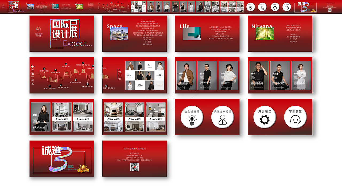The height and width of the screenshot is (192, 342).
Task: Click the large white 诚邀 heading
Action: tap(51, 151)
